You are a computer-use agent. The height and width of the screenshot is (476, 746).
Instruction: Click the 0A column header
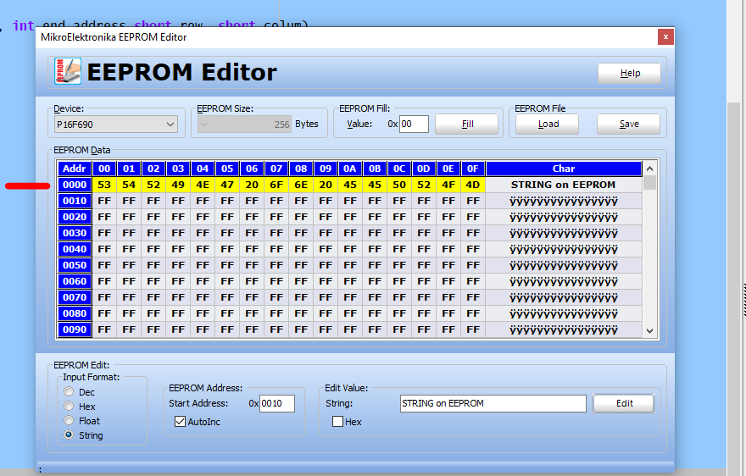(x=350, y=169)
